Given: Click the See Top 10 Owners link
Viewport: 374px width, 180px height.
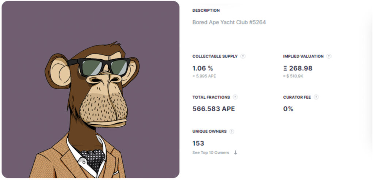Looking at the screenshot, I should pos(211,153).
